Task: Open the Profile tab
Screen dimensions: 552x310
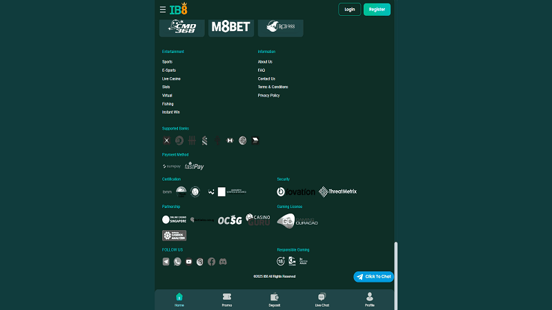Action: [x=370, y=299]
